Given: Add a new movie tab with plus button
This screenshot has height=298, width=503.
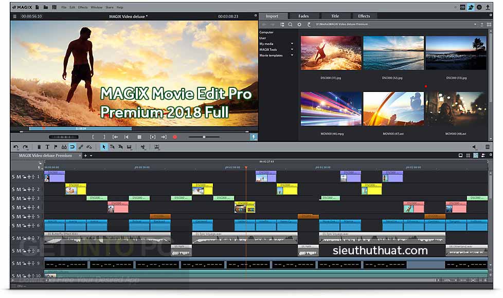Looking at the screenshot, I should 86,156.
